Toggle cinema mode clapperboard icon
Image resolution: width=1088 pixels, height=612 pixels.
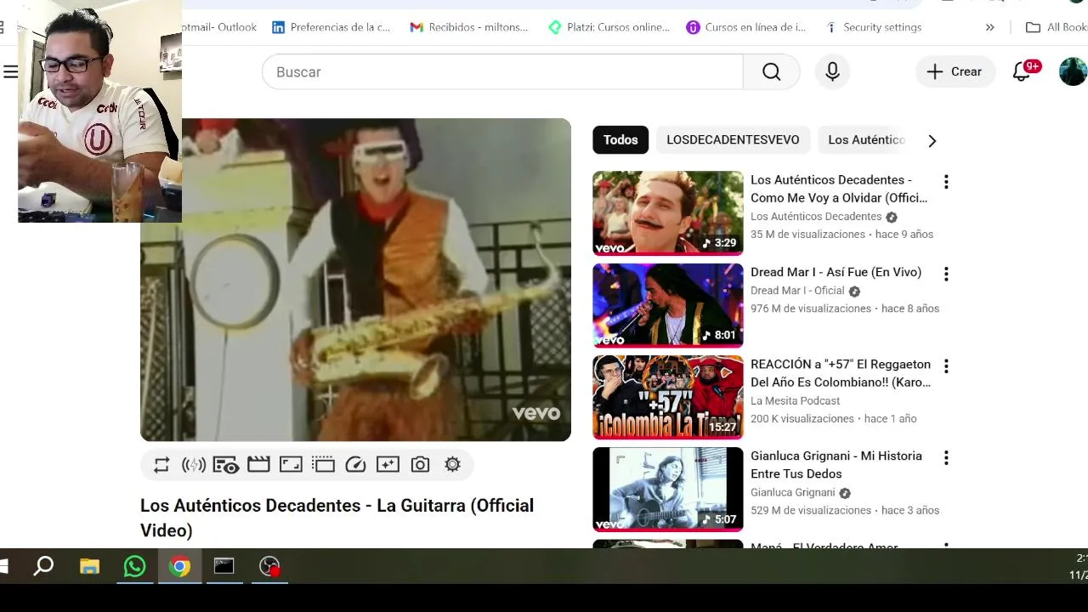coord(258,465)
